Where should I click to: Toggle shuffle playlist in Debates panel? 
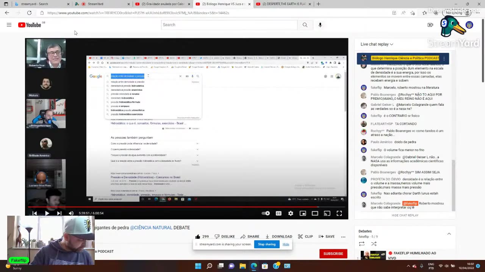(374, 244)
